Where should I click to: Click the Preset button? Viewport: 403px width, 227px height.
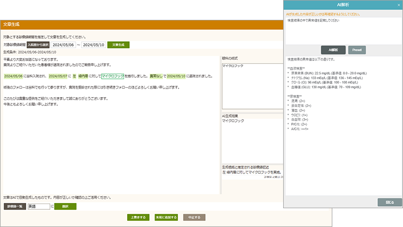(357, 50)
